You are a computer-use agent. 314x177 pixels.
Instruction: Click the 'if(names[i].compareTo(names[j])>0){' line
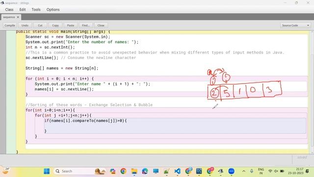pos(85,120)
